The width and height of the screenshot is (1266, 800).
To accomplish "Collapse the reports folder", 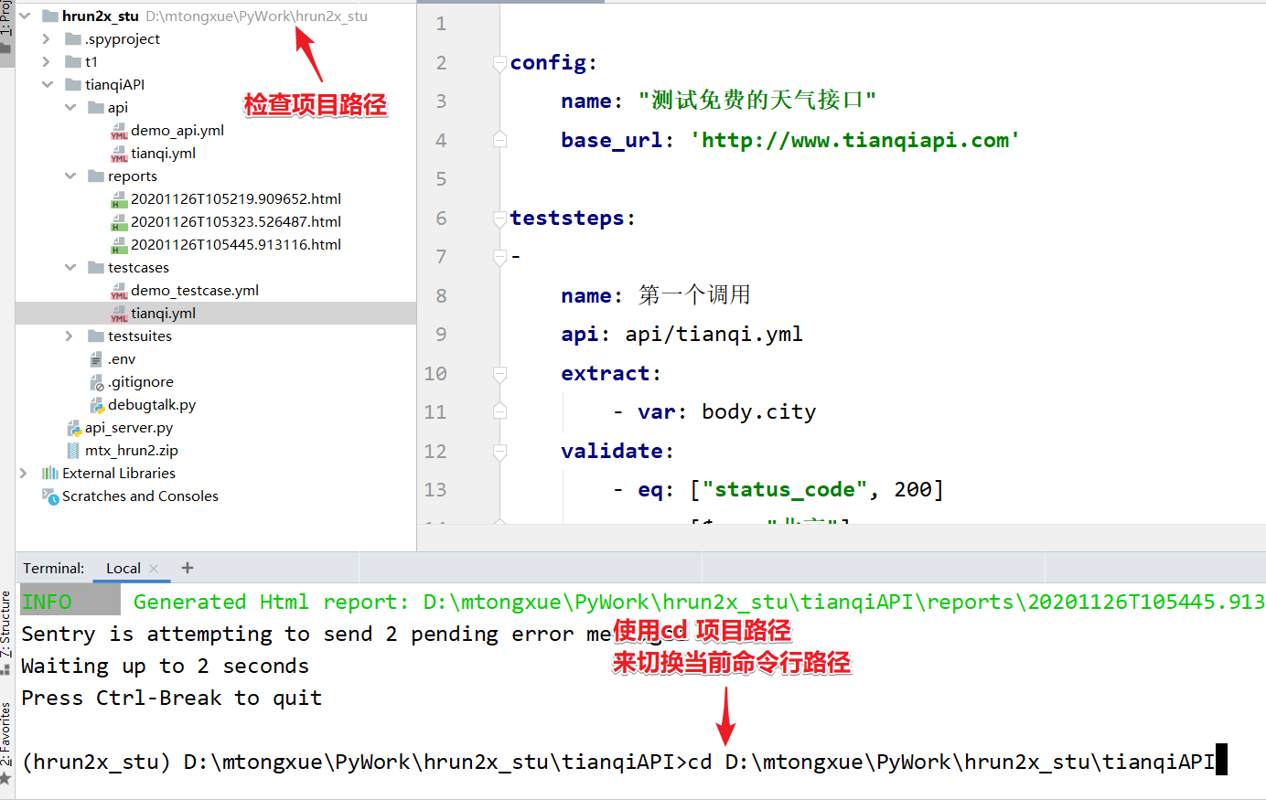I will click(x=70, y=176).
